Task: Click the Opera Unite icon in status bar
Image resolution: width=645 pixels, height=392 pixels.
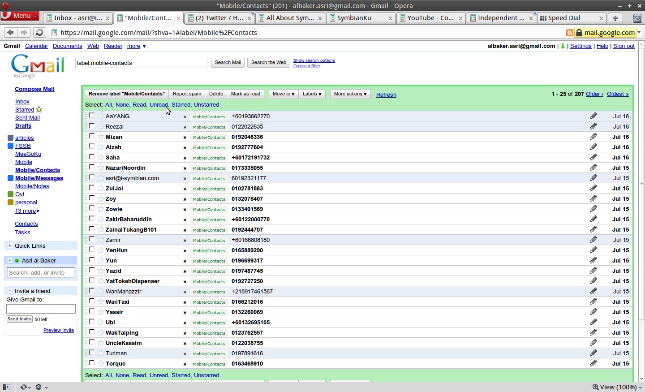Action: pyautogui.click(x=39, y=387)
